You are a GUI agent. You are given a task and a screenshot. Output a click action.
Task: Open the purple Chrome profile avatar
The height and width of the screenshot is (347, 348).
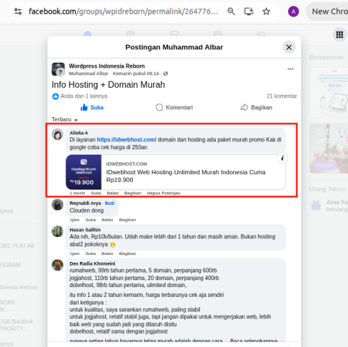(x=293, y=11)
